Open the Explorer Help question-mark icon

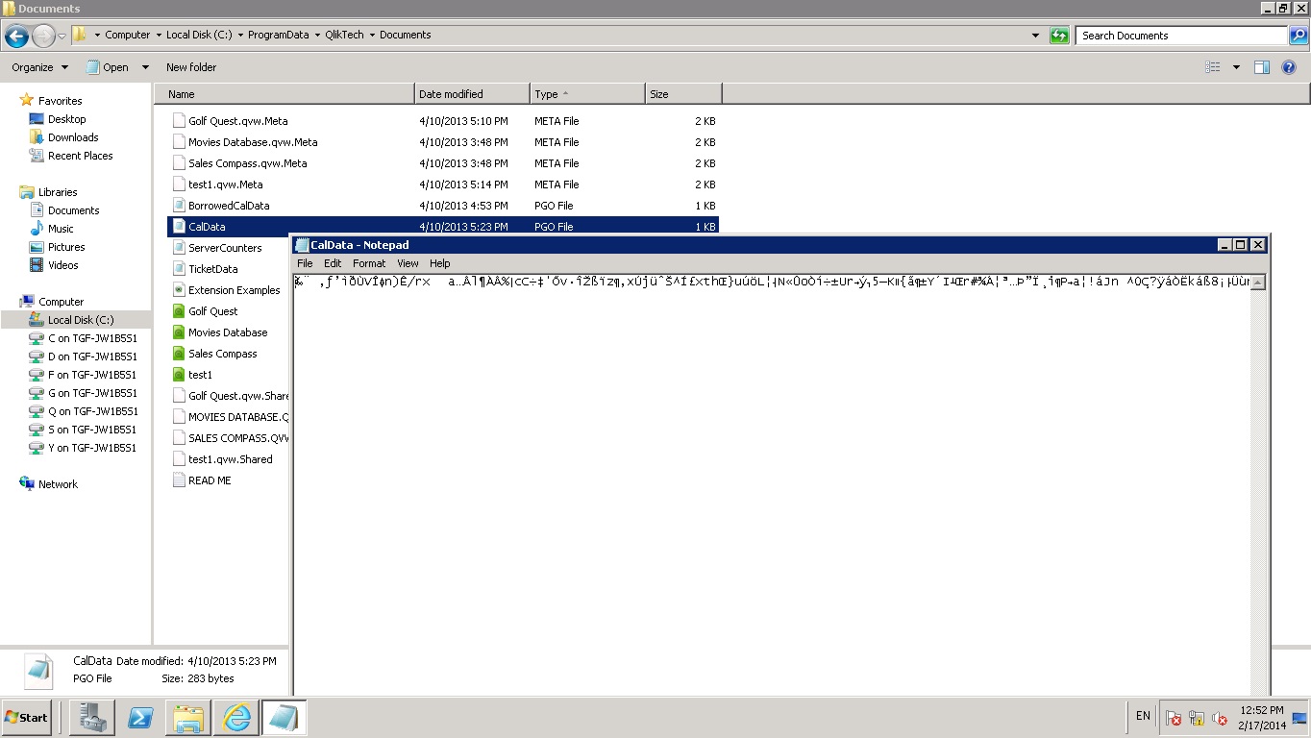[x=1290, y=67]
